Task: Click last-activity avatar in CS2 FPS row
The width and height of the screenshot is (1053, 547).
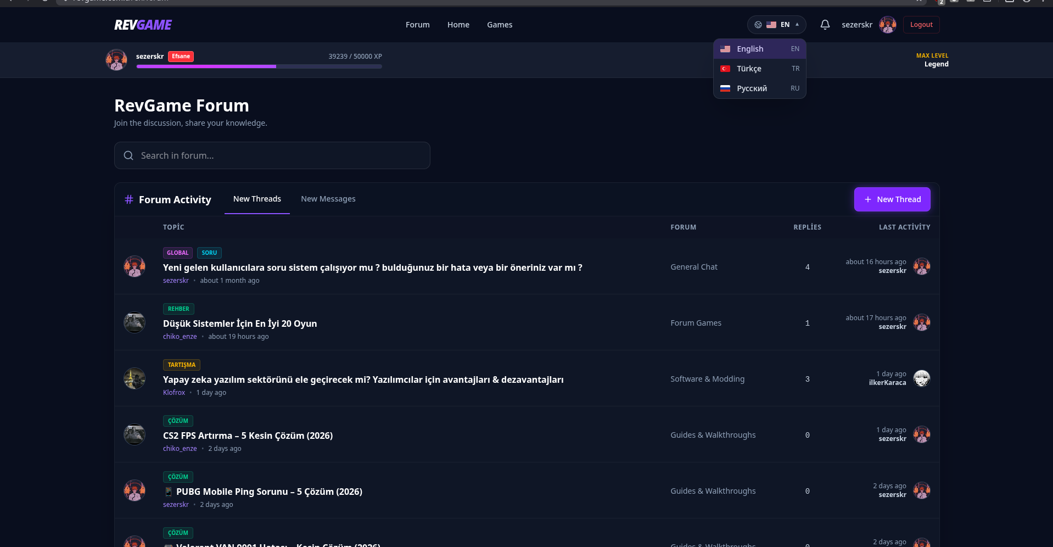Action: (x=921, y=434)
